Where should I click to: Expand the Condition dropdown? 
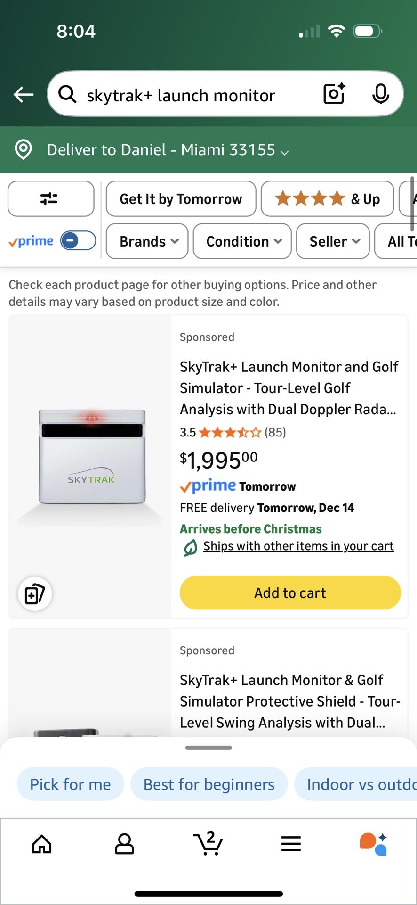[242, 241]
